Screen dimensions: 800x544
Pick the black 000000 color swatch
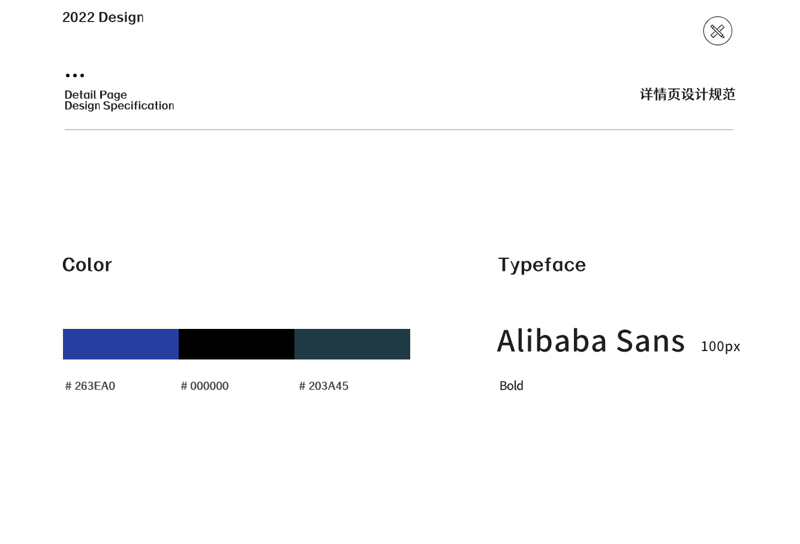point(236,344)
